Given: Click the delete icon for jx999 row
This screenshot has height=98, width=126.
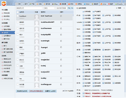Looking at the screenshot, I should pos(61,53).
